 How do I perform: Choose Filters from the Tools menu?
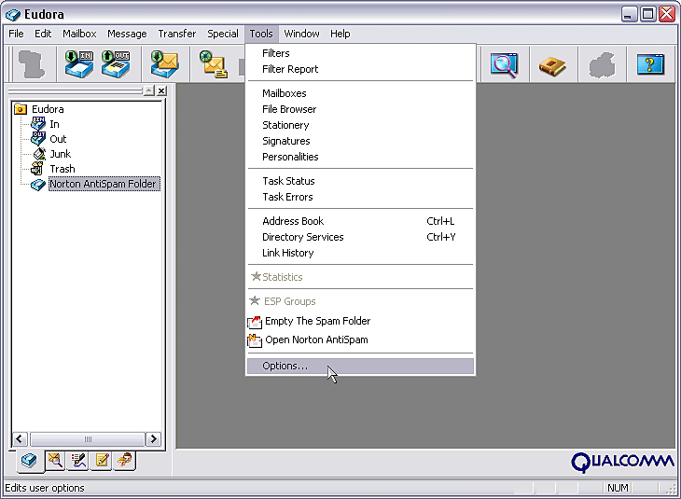(x=360, y=53)
